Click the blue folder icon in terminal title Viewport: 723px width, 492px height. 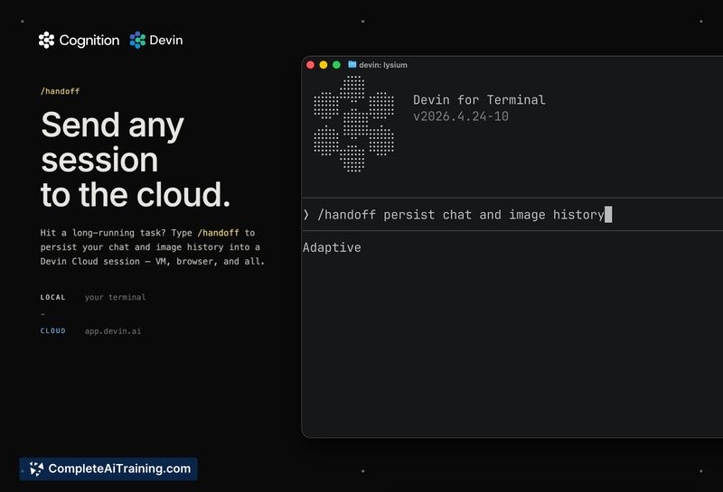pyautogui.click(x=352, y=64)
